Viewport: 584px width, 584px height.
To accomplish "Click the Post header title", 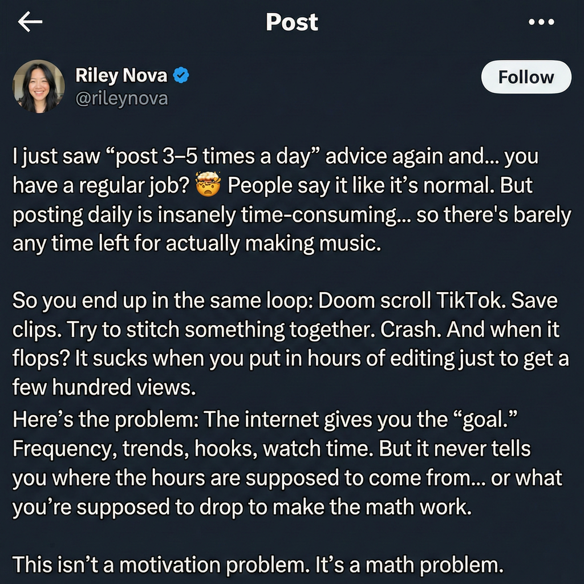I will 292,22.
